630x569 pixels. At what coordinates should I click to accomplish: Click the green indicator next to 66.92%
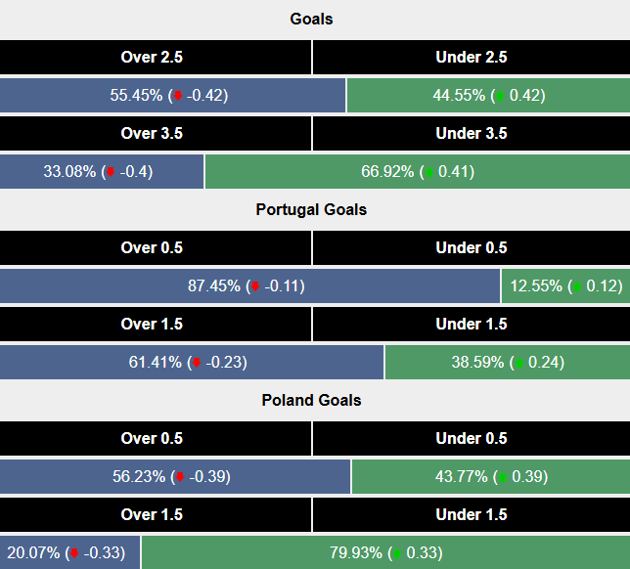427,173
